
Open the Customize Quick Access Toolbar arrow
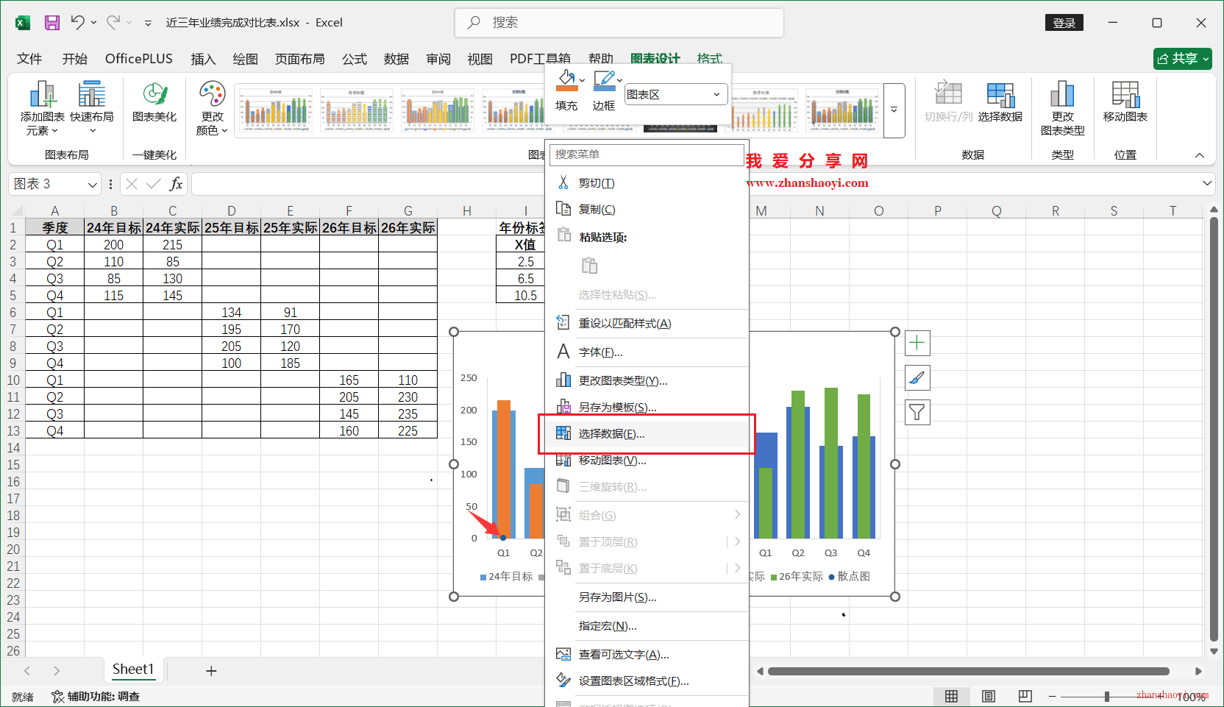pos(148,23)
